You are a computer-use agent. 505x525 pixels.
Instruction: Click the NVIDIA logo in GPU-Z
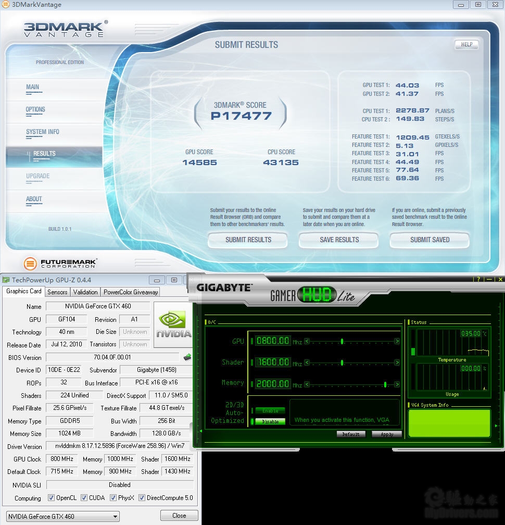point(174,325)
